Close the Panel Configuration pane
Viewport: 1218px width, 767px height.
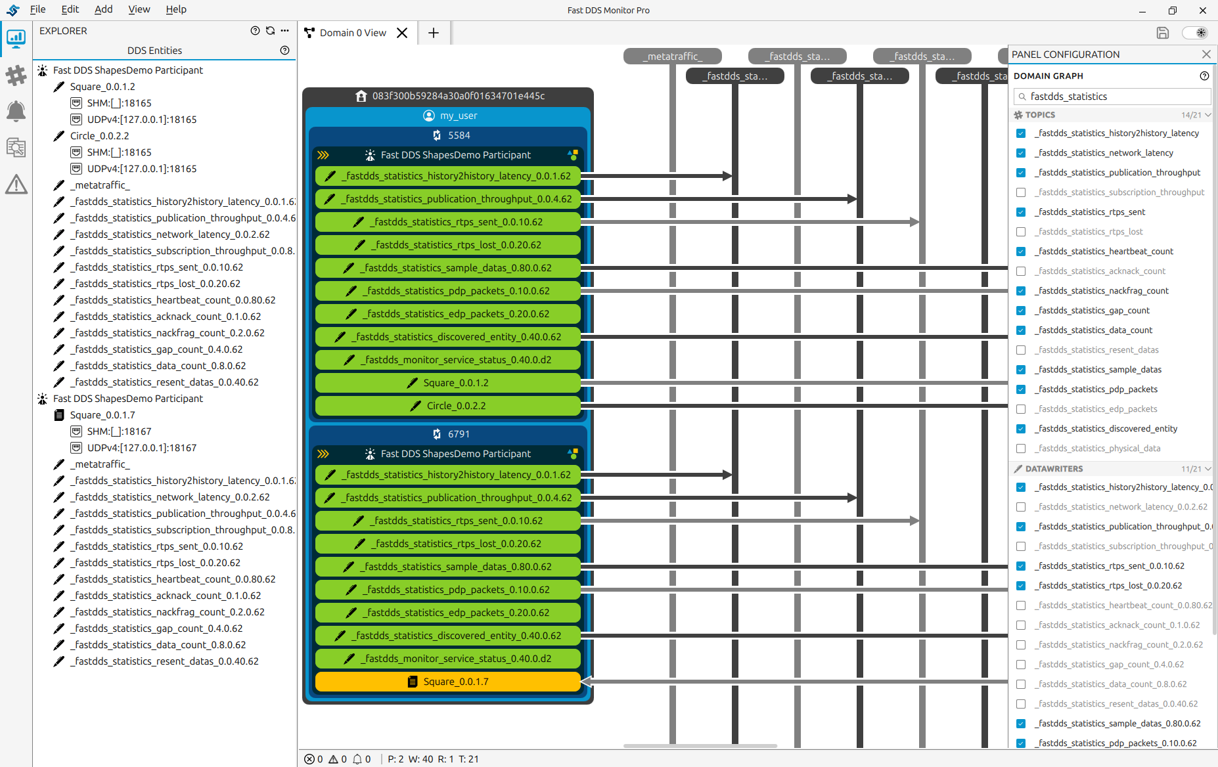pos(1206,55)
